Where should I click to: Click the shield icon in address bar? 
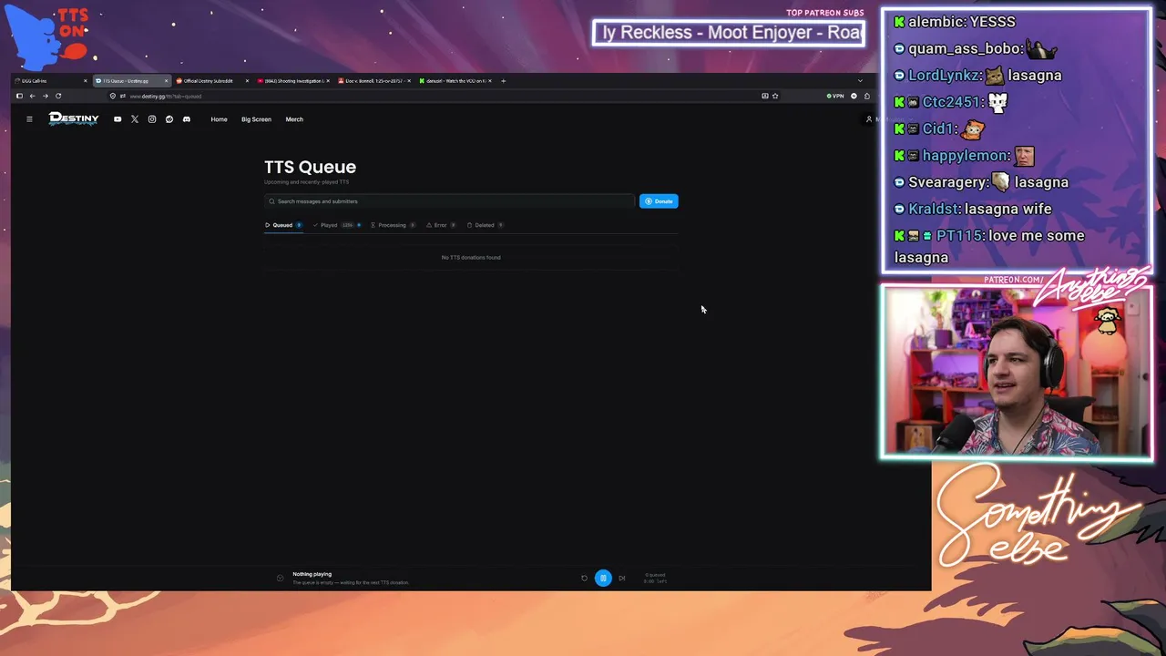tap(113, 96)
